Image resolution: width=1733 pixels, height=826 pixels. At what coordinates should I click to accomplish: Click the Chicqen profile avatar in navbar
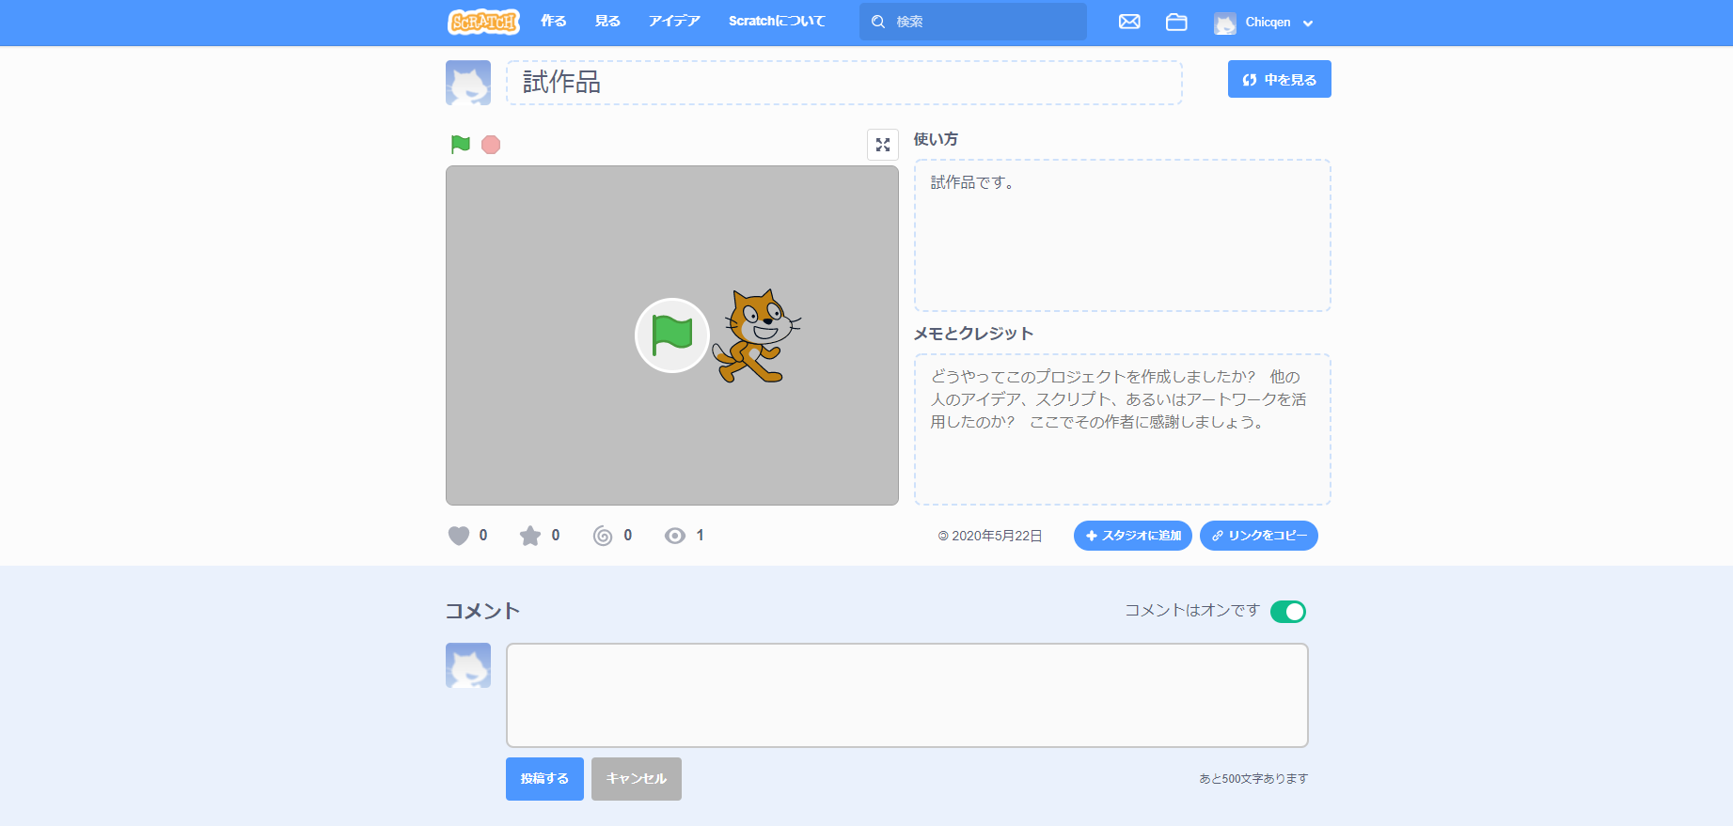[x=1225, y=23]
